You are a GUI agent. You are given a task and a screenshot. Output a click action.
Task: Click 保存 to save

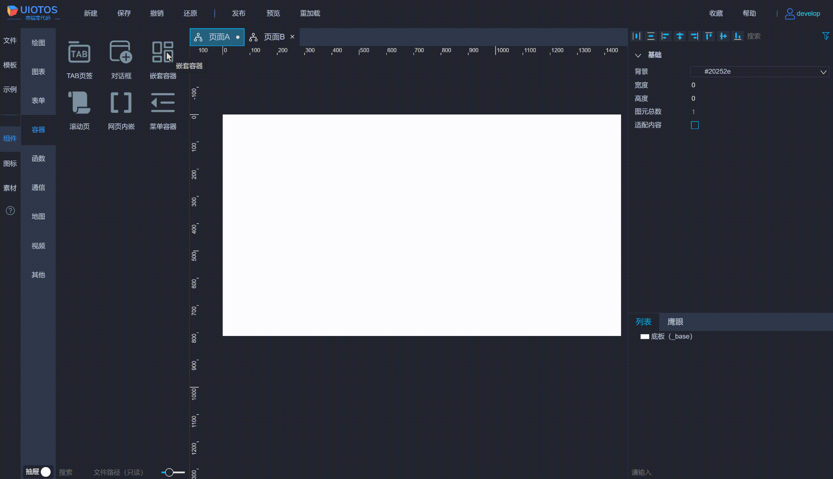point(124,14)
